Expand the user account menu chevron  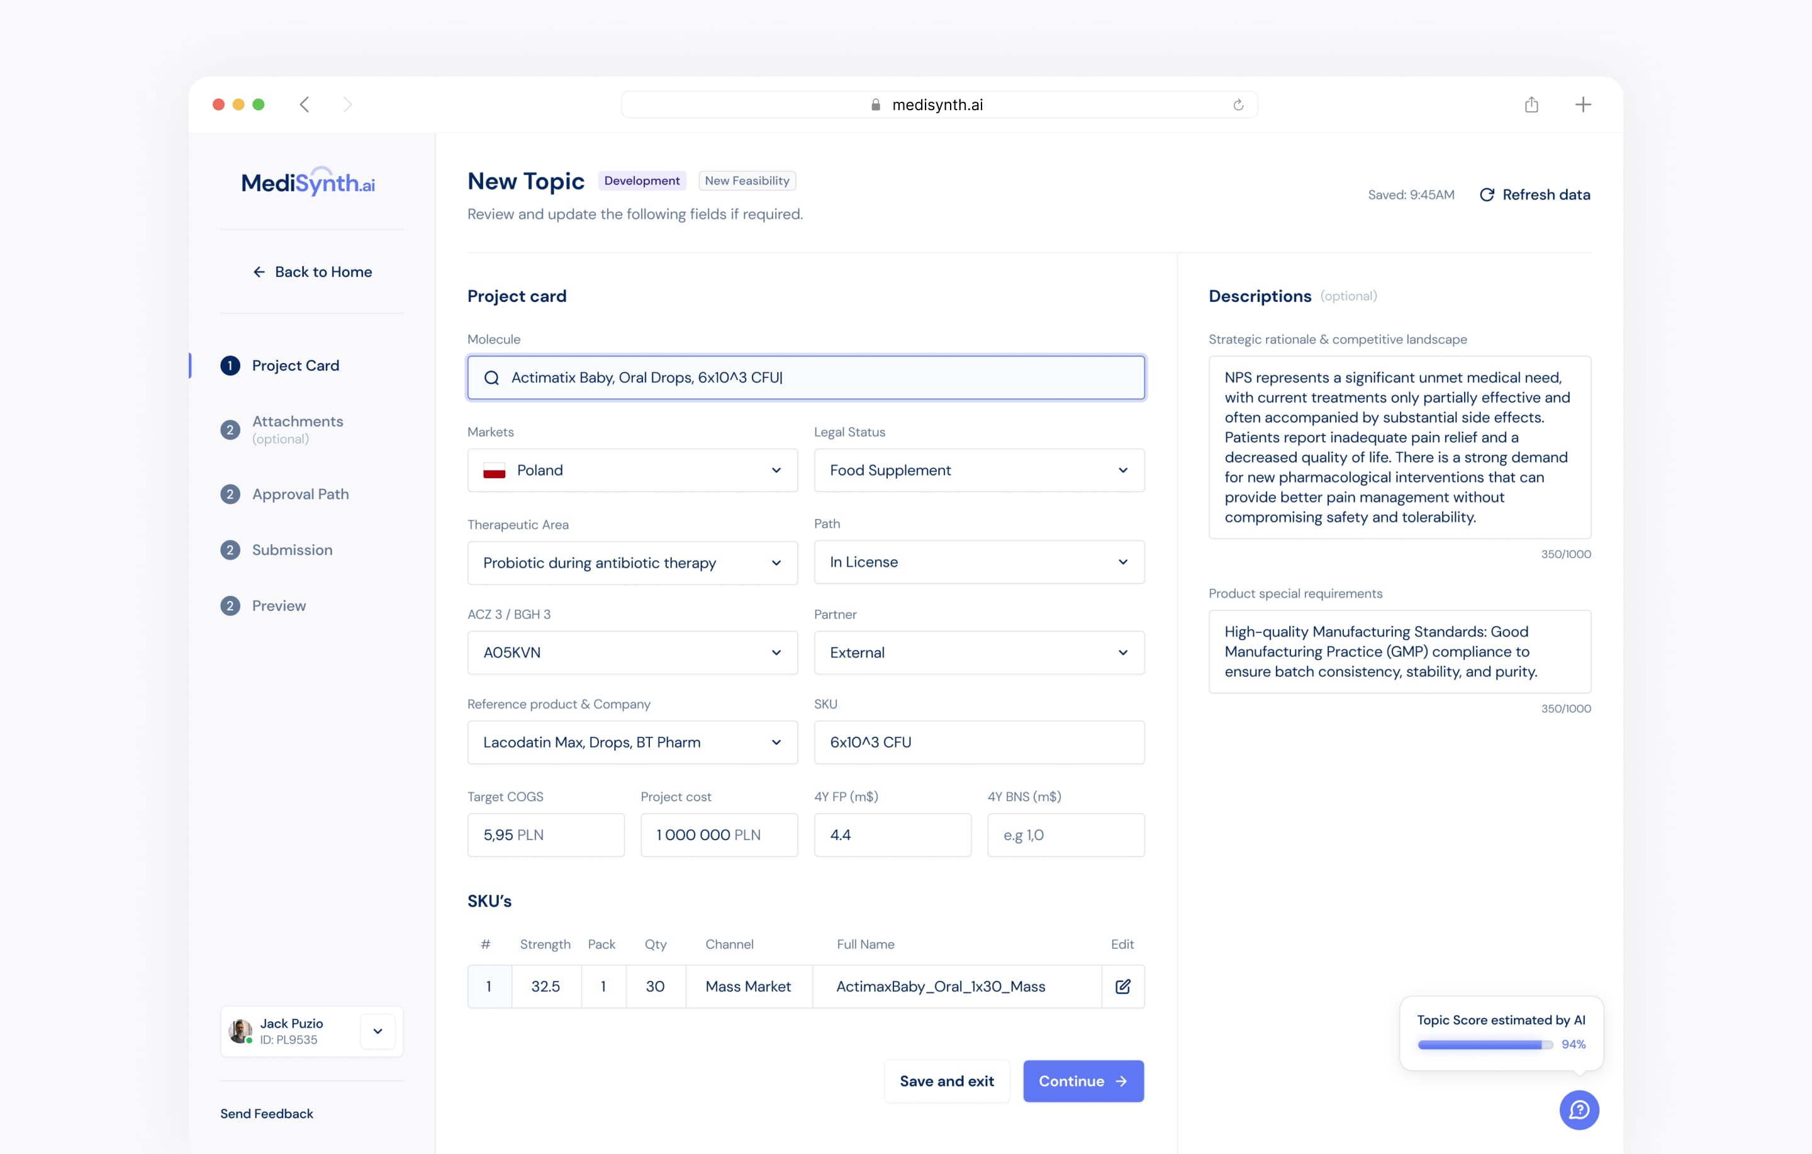[x=377, y=1031]
